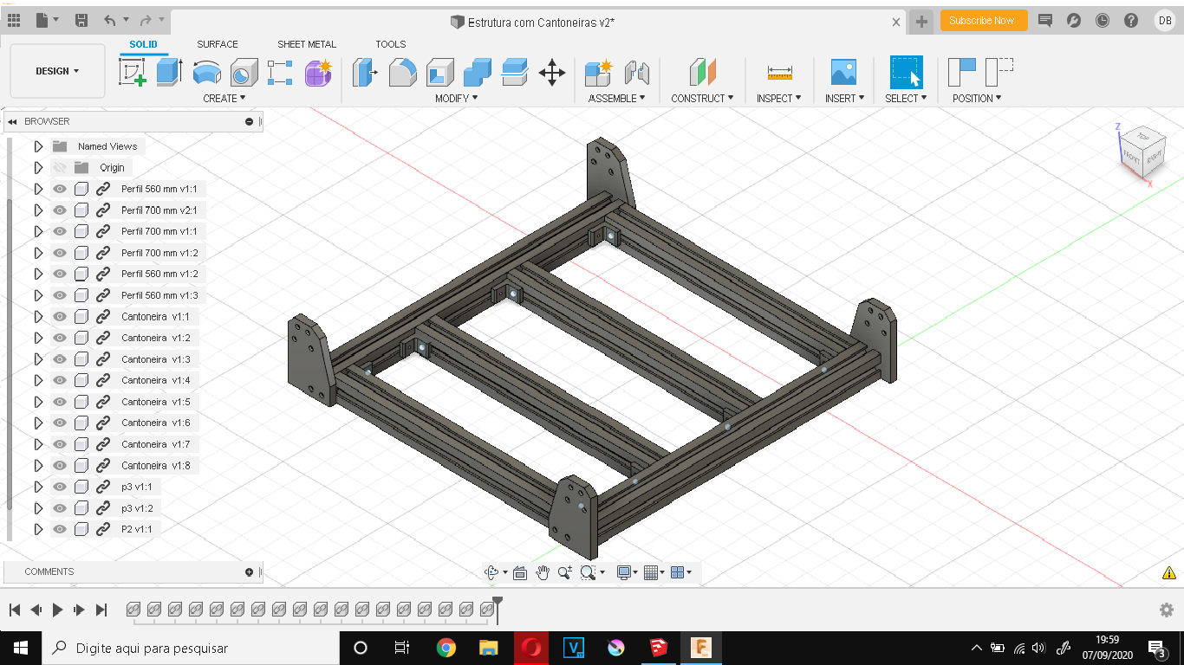
Task: Click the Subscribe Now button
Action: 983,19
